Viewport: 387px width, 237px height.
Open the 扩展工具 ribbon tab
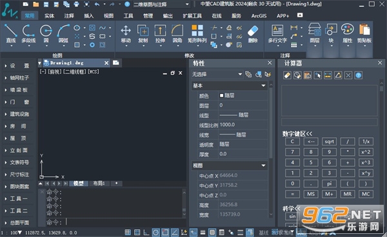pos(192,15)
